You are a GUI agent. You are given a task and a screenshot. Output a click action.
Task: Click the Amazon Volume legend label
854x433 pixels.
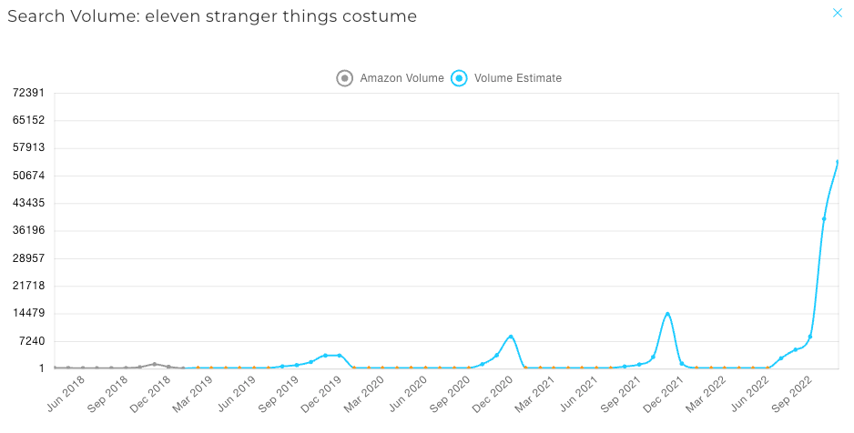click(x=402, y=78)
